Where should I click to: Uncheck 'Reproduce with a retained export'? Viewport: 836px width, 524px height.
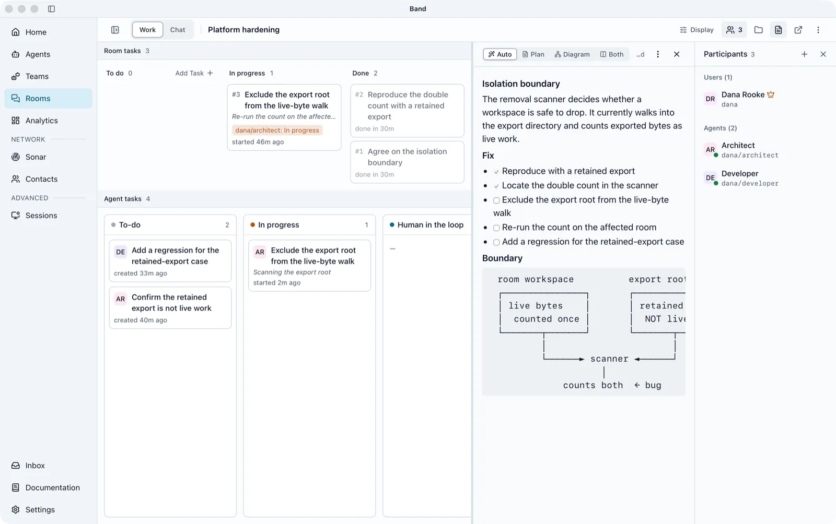pyautogui.click(x=496, y=172)
